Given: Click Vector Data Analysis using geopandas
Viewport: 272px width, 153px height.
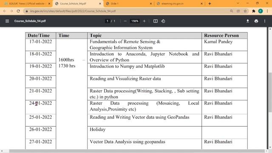Looking at the screenshot, I should pyautogui.click(x=127, y=142).
